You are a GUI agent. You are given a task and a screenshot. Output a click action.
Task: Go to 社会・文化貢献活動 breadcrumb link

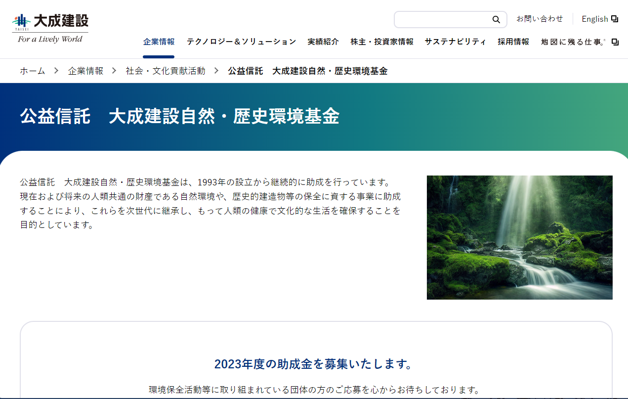[165, 71]
